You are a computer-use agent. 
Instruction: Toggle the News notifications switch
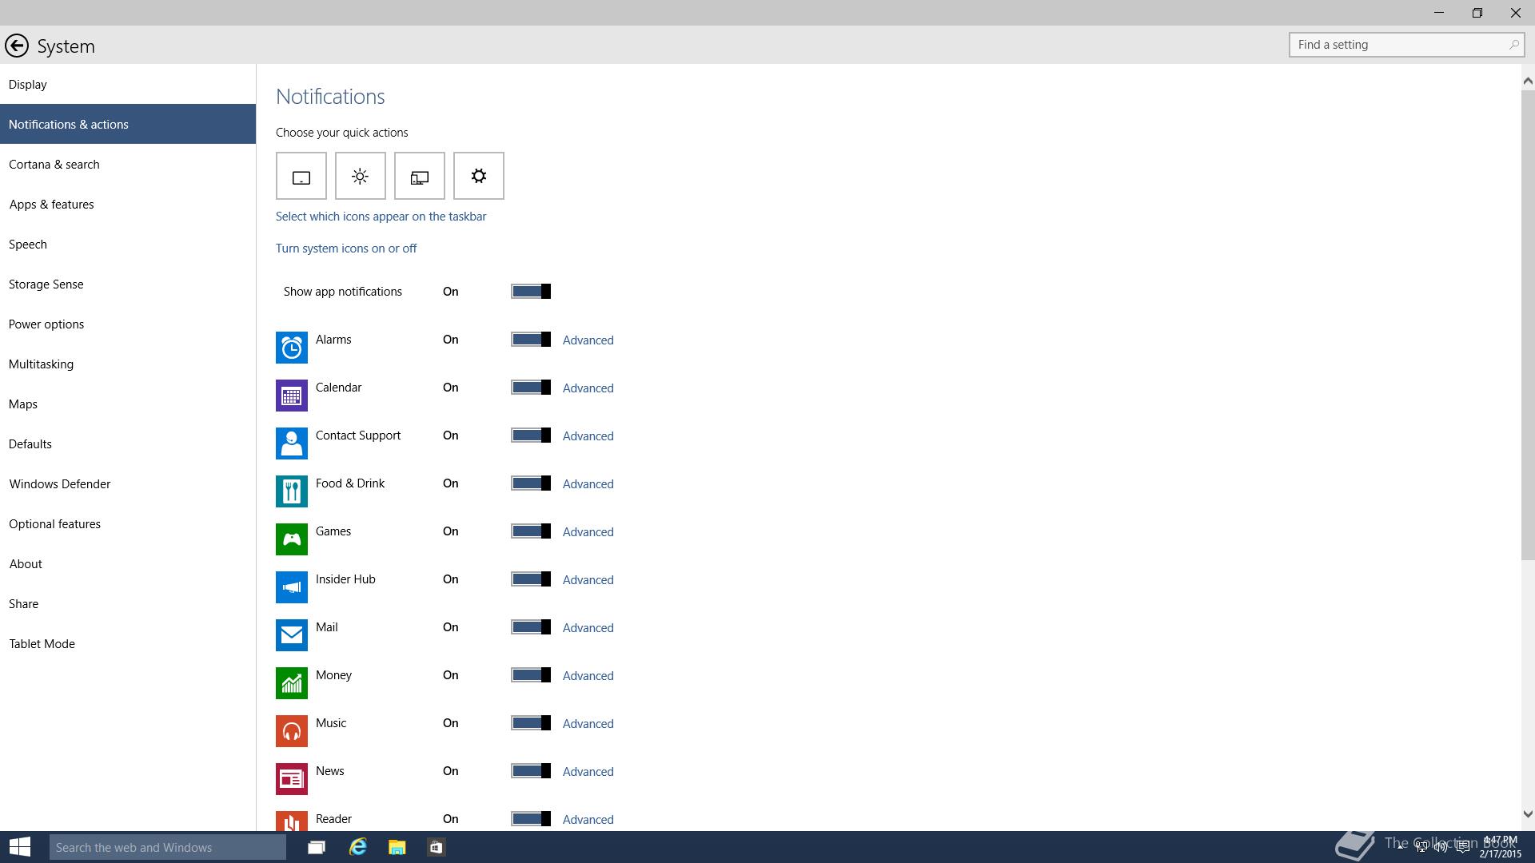click(x=531, y=771)
